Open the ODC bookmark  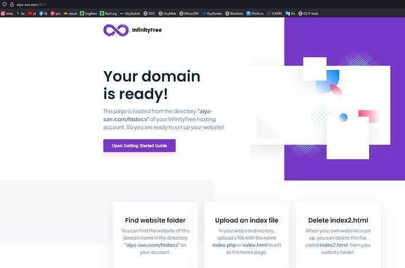149,14
